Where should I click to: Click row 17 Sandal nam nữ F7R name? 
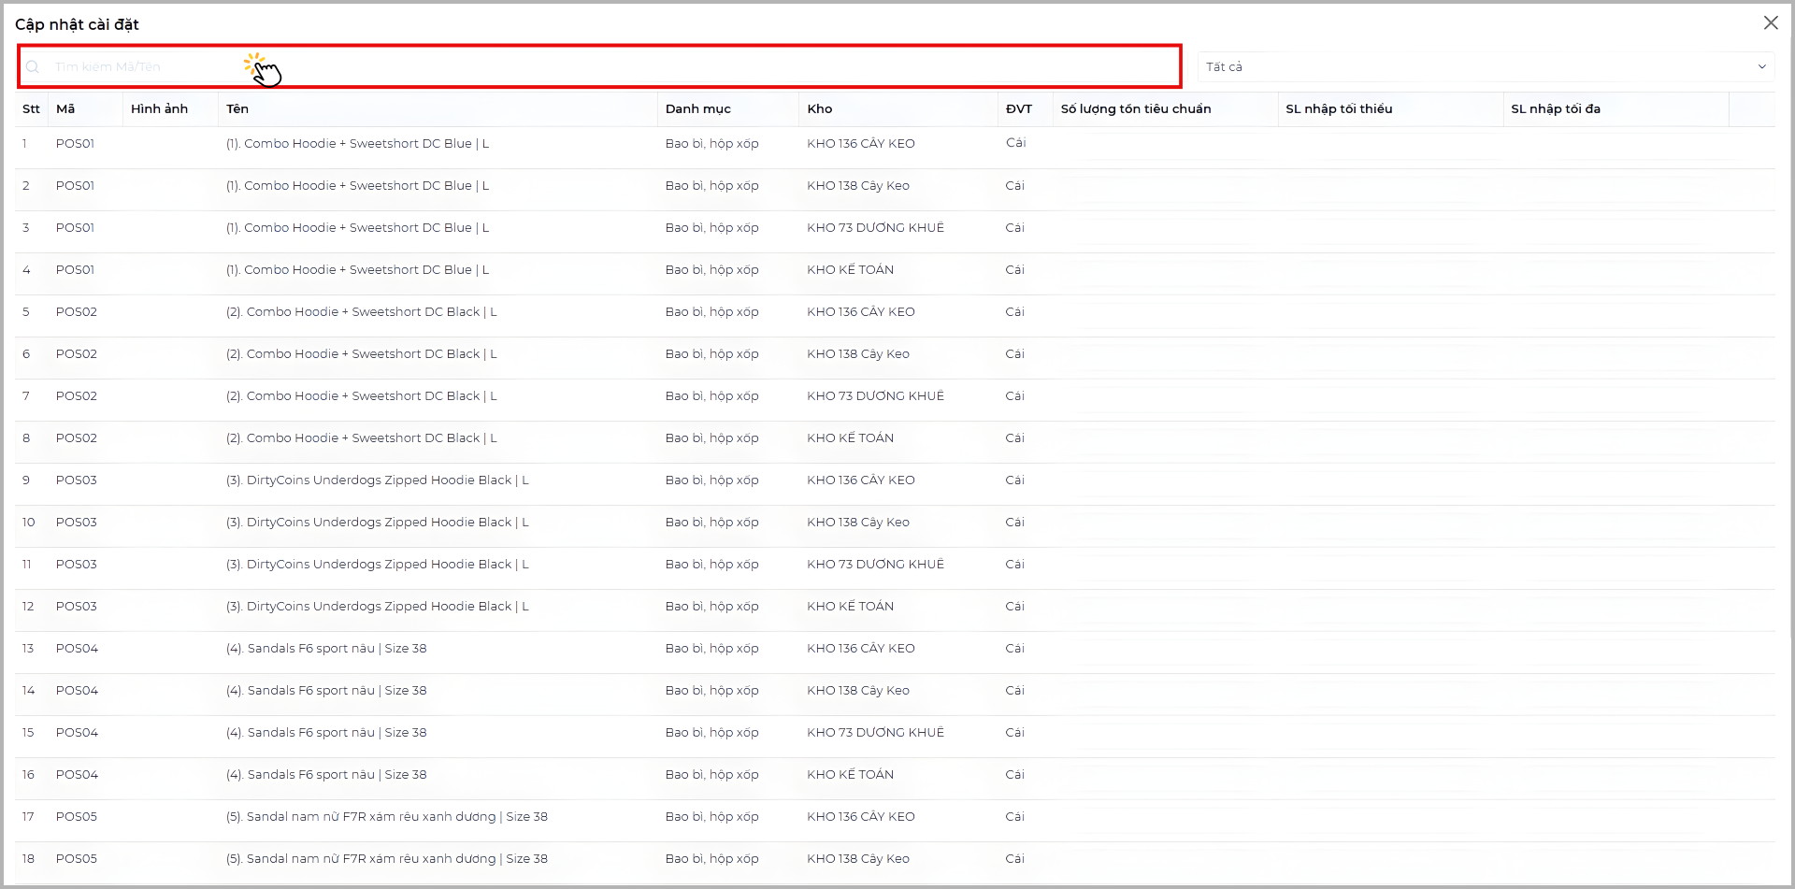coord(387,817)
